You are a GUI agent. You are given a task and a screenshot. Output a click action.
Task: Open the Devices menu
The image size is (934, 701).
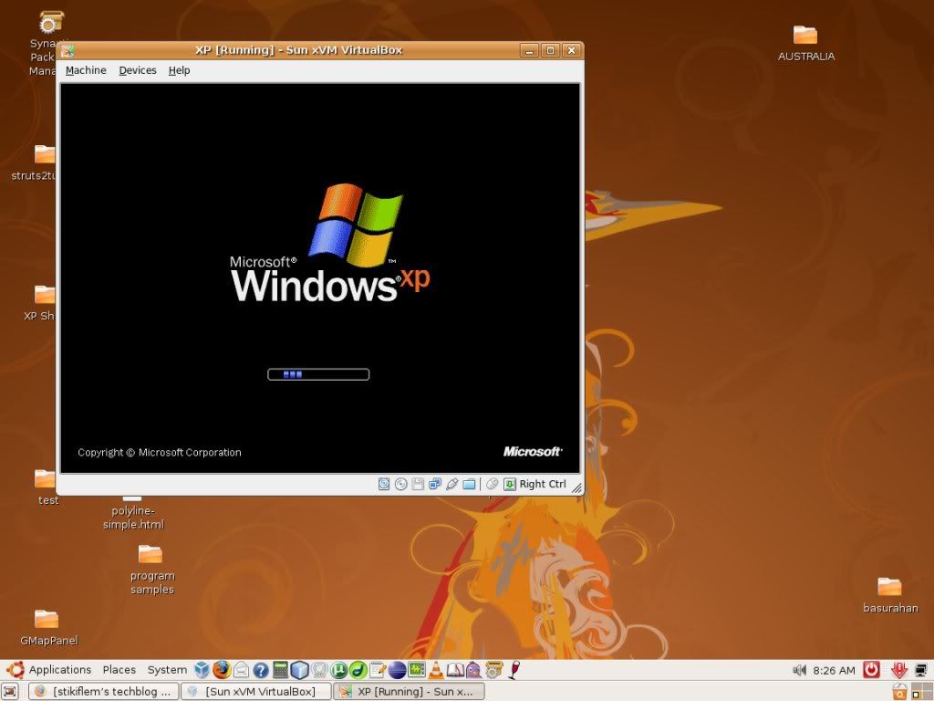coord(138,70)
